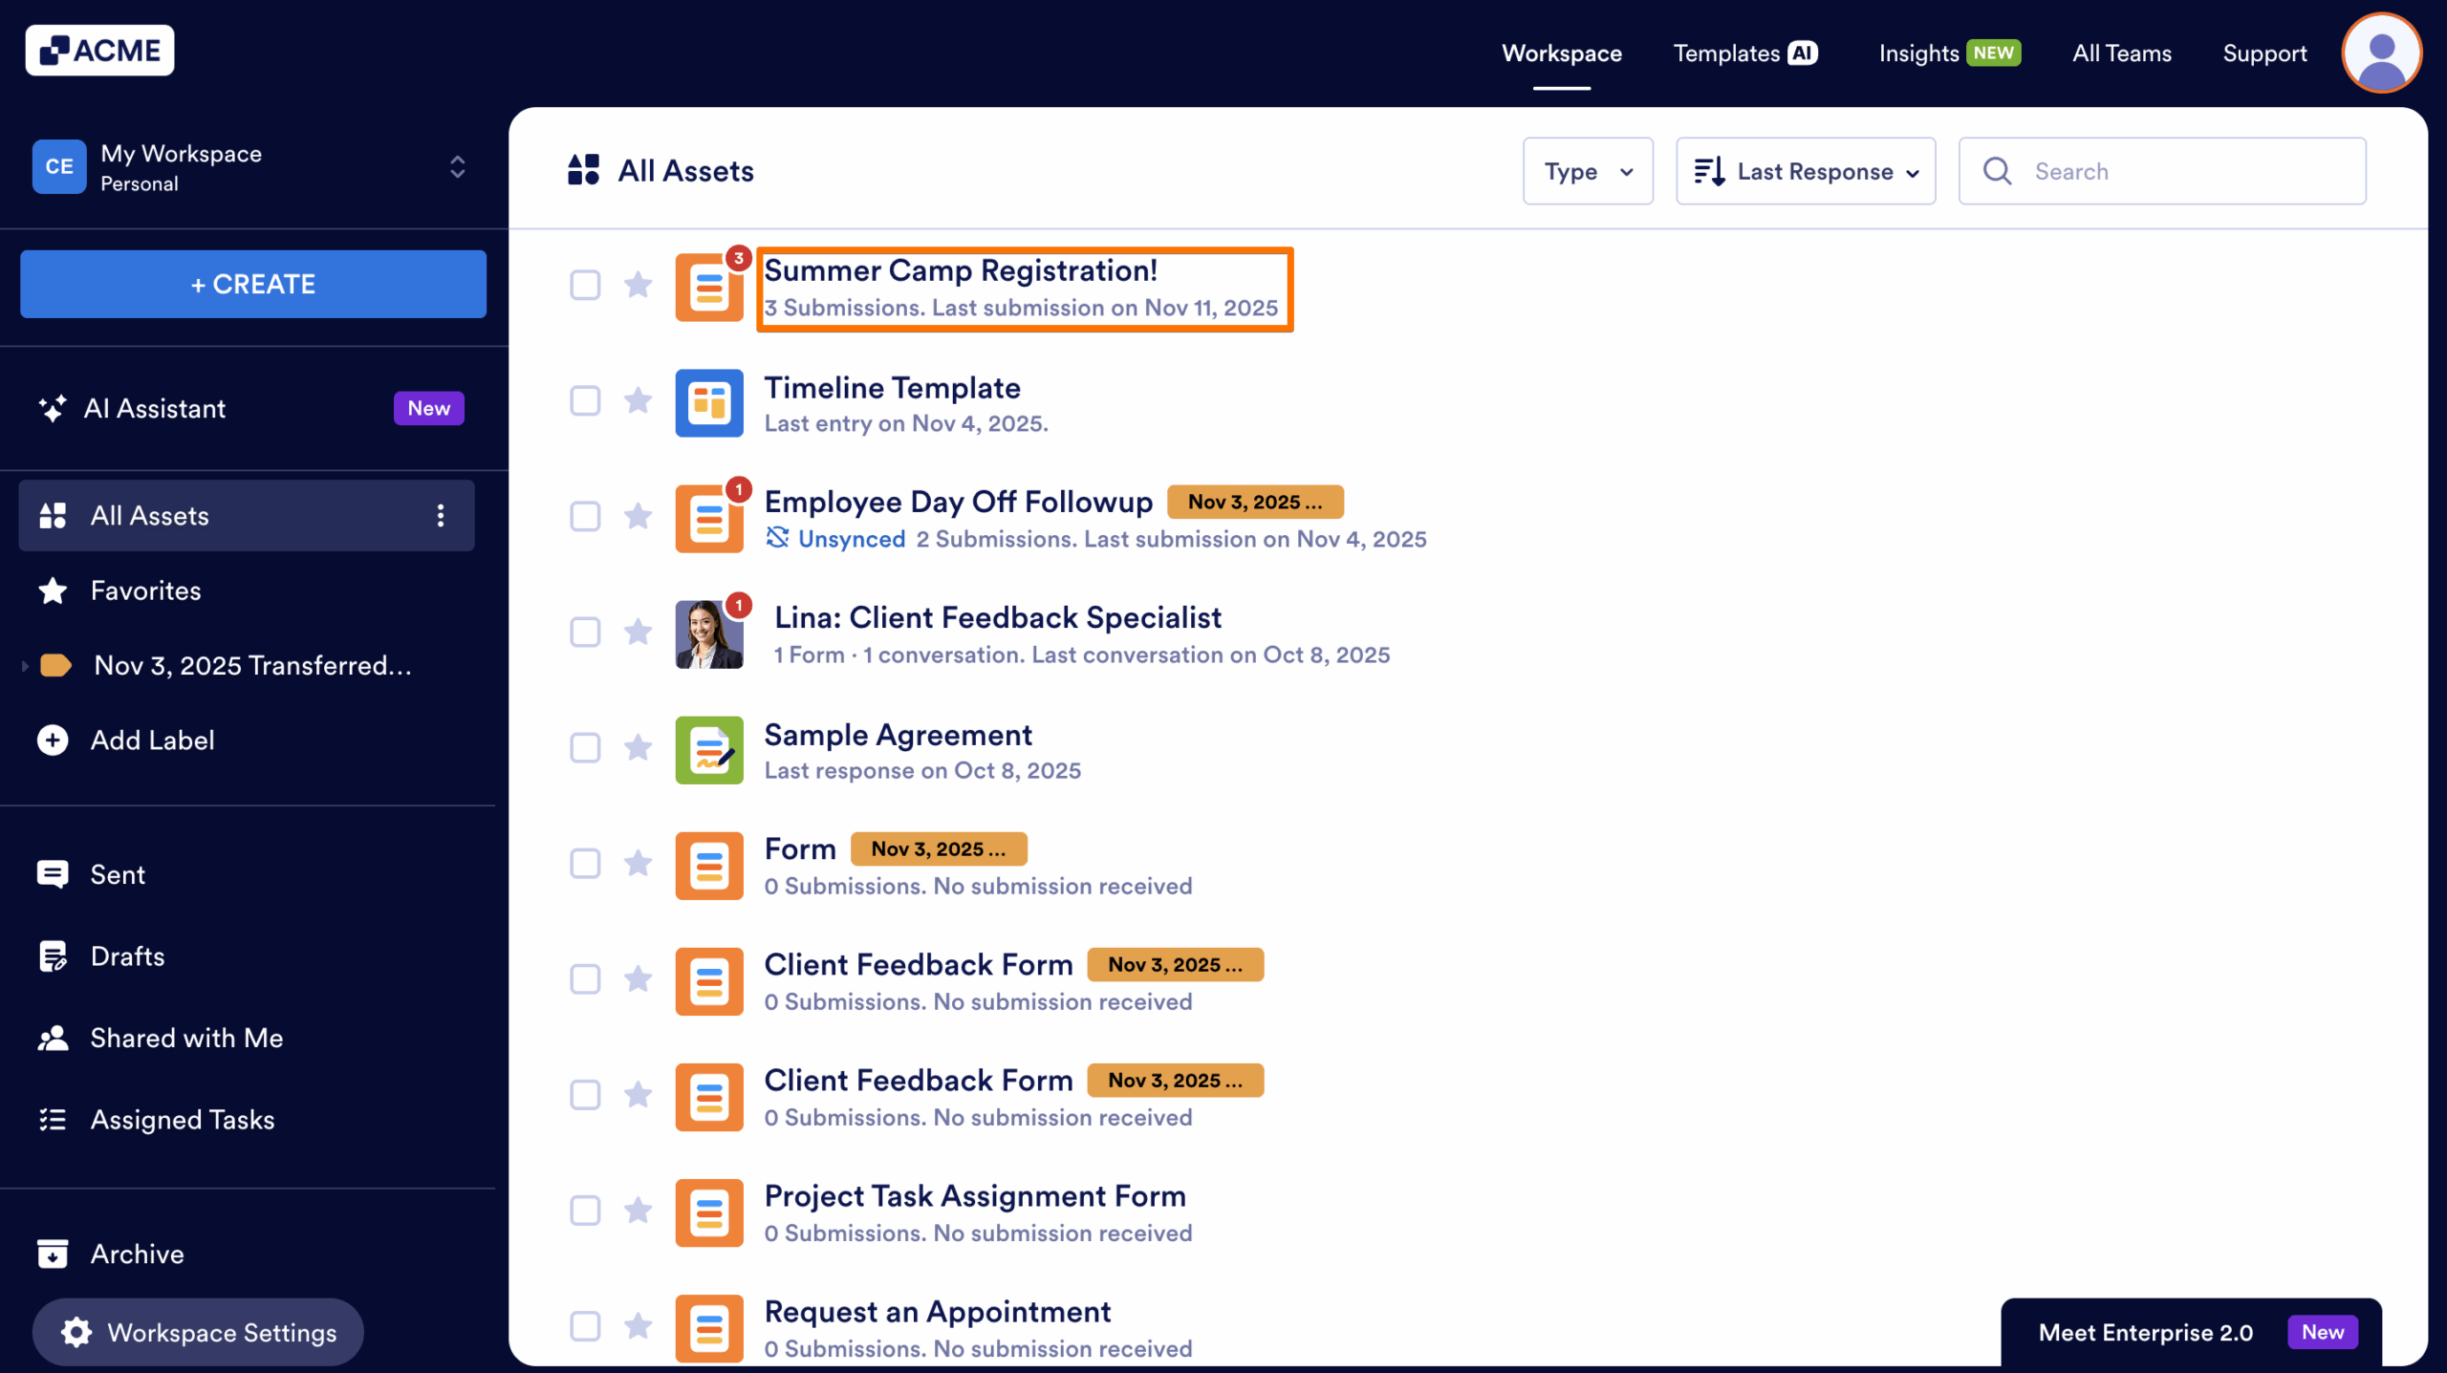Open the Type filter dropdown

pos(1587,171)
